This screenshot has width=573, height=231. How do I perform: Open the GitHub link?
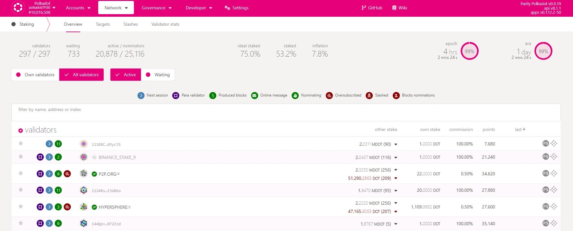(372, 8)
